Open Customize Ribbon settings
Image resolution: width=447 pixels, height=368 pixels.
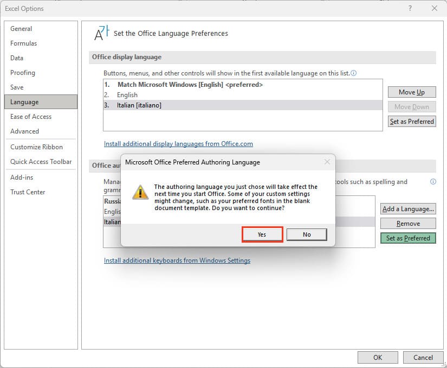[x=41, y=147]
